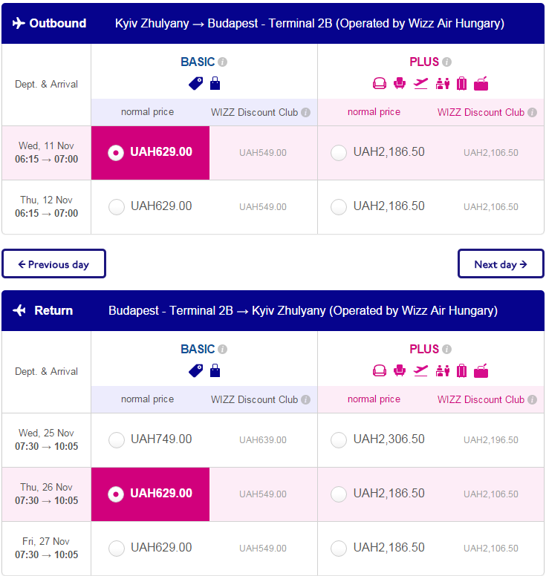The image size is (546, 576).
Task: Click info icon beside outbound BASIC heading
Action: (x=222, y=62)
